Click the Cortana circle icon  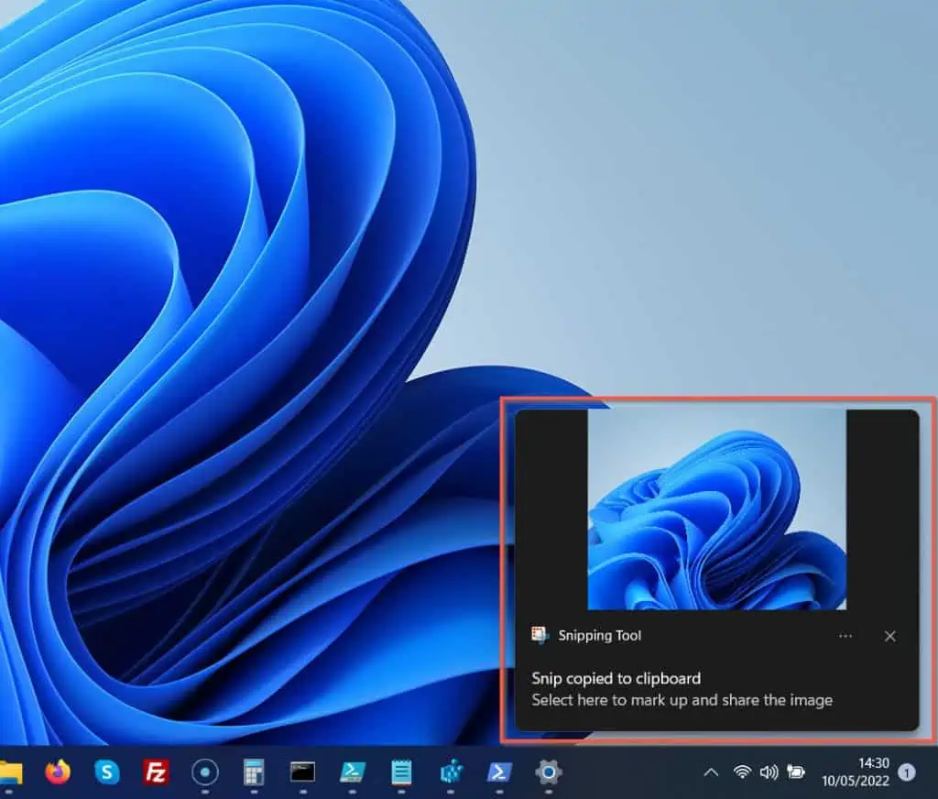(204, 772)
